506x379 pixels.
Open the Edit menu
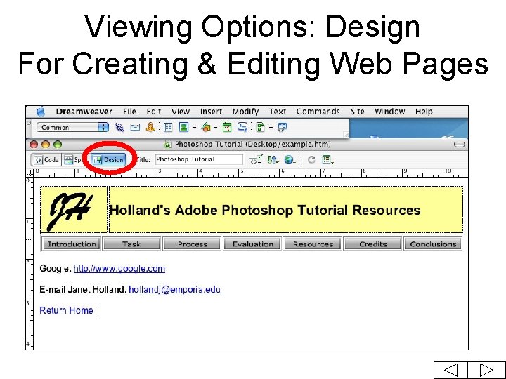coord(154,112)
